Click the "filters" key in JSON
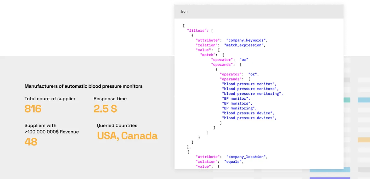Viewport: 370px width, 179px height. (x=198, y=30)
